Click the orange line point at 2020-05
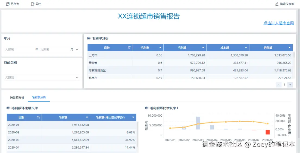The height and width of the screenshot is (153, 300). coord(226,122)
